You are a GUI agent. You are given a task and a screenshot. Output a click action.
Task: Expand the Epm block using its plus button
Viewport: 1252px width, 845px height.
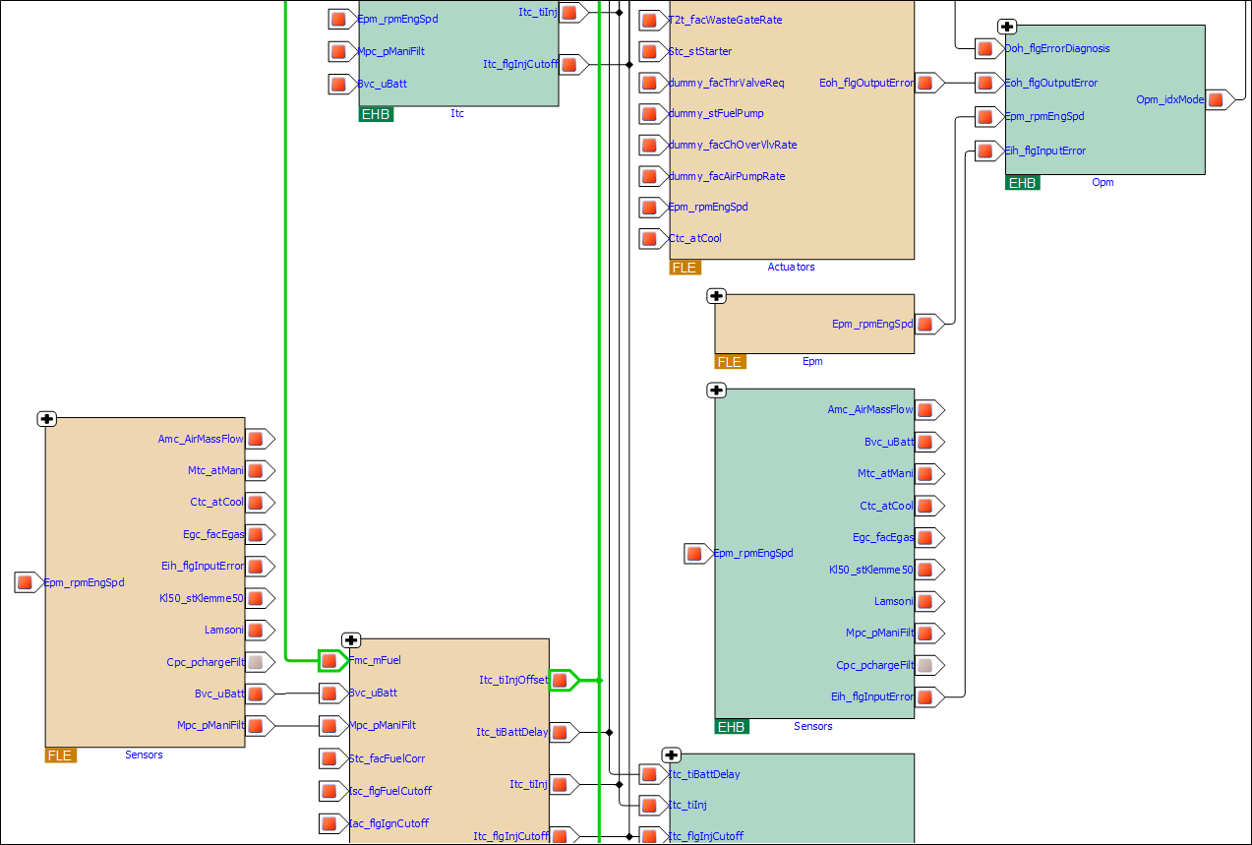pyautogui.click(x=717, y=295)
